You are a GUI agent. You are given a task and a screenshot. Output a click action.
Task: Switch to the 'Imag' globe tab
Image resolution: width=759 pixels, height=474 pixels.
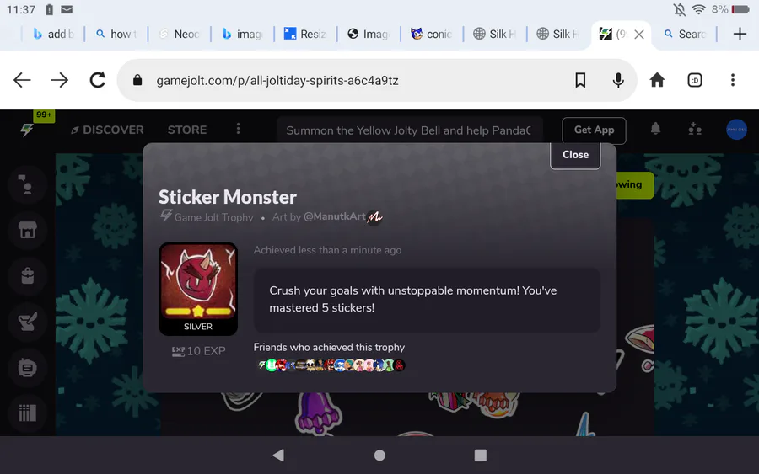pos(369,34)
